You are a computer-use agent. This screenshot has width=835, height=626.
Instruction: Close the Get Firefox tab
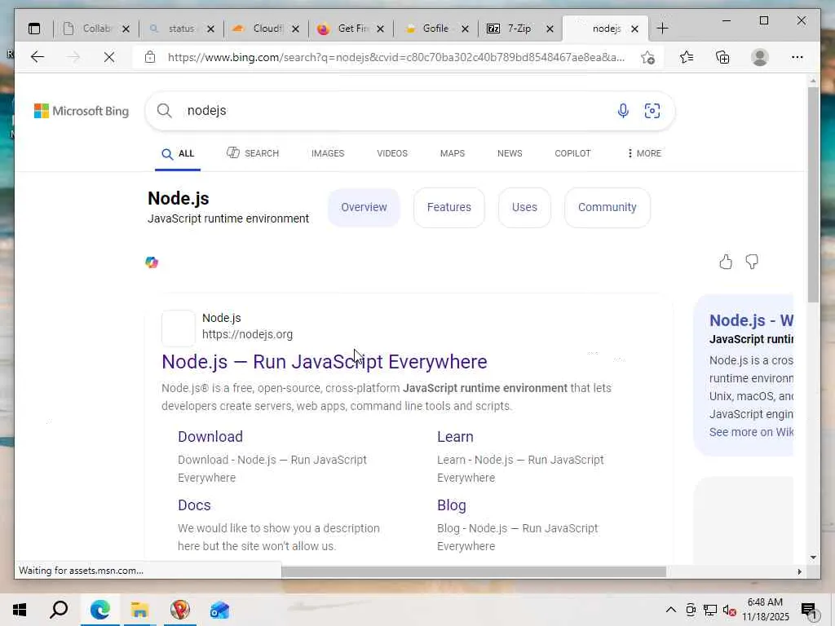[380, 29]
